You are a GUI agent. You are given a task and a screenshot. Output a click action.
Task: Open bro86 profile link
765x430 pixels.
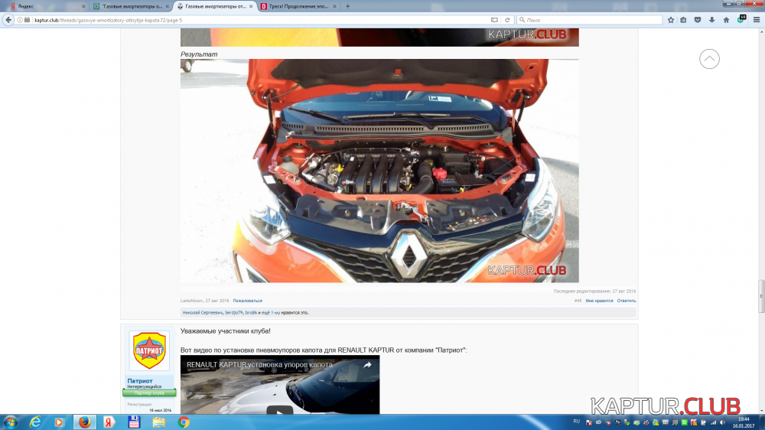251,312
